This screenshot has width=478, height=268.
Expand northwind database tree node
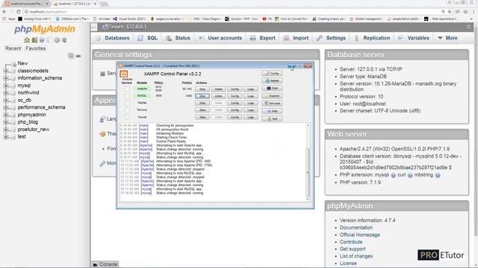coord(6,93)
